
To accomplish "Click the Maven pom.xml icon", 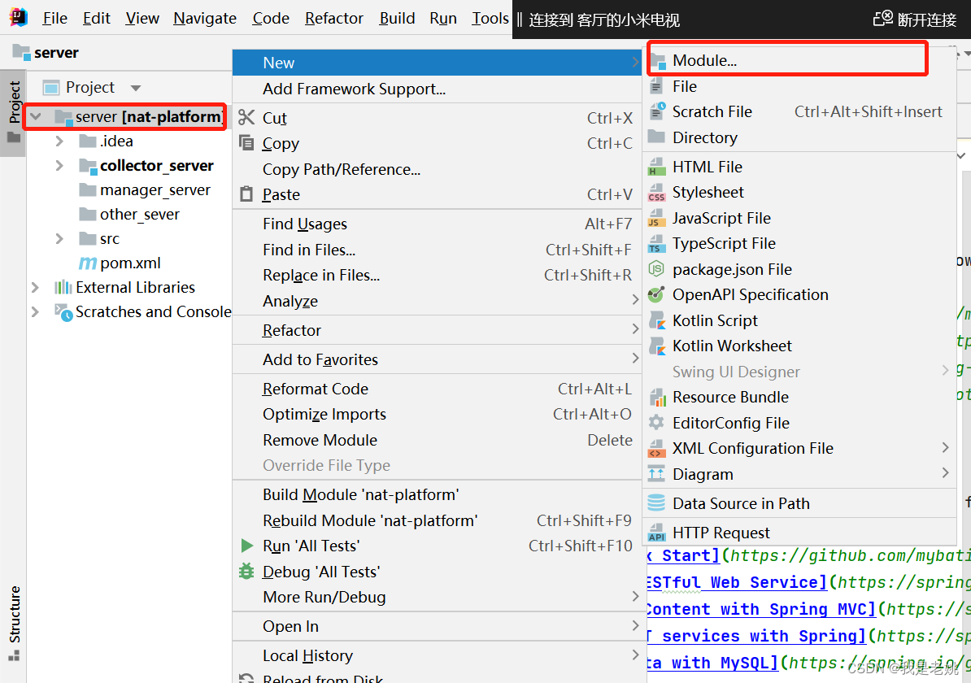I will tap(87, 263).
